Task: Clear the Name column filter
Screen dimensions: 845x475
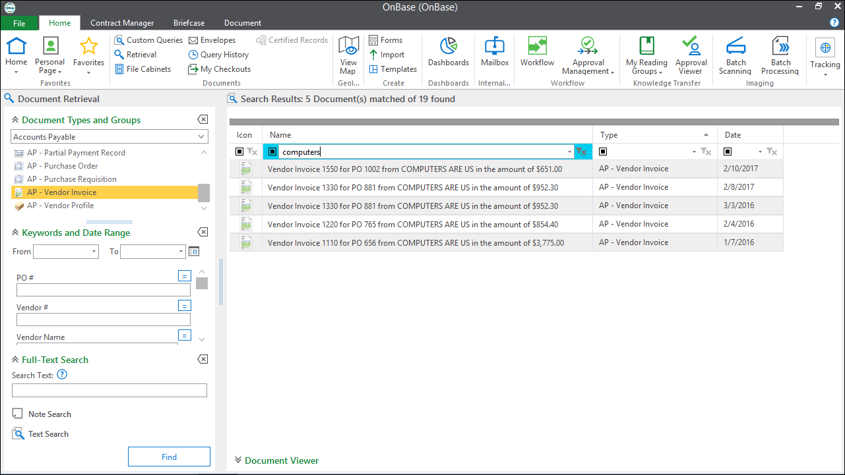Action: point(581,152)
